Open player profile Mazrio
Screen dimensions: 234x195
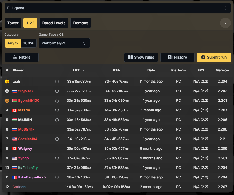pos(24,110)
